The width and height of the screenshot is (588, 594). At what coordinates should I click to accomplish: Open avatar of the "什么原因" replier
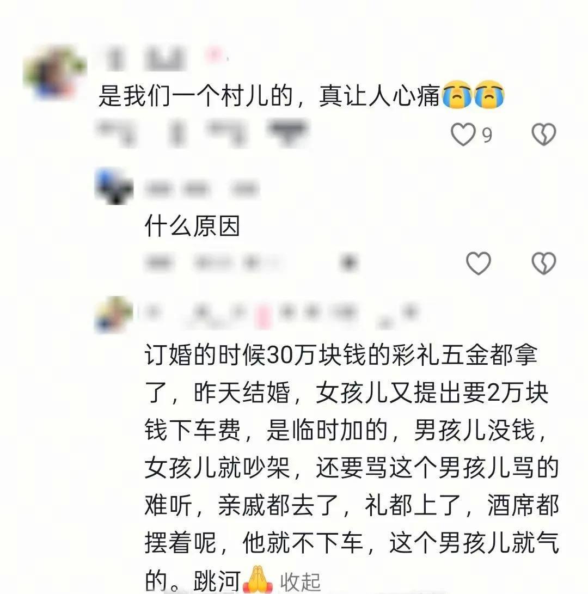point(114,186)
